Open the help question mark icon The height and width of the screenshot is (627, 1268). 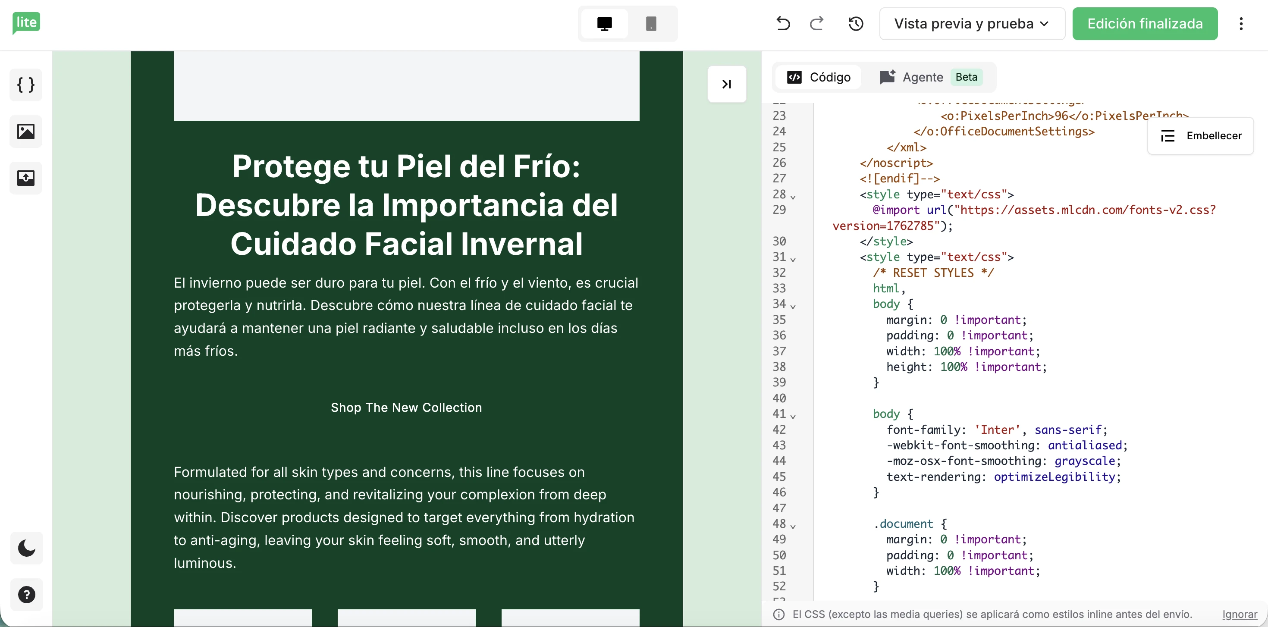click(27, 595)
